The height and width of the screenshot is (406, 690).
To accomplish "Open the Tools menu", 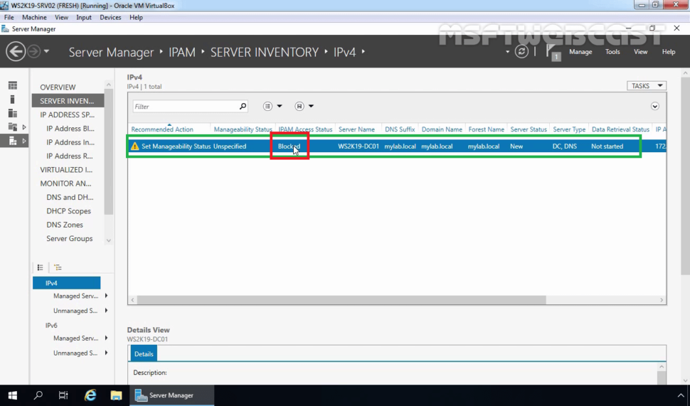I will click(x=612, y=52).
